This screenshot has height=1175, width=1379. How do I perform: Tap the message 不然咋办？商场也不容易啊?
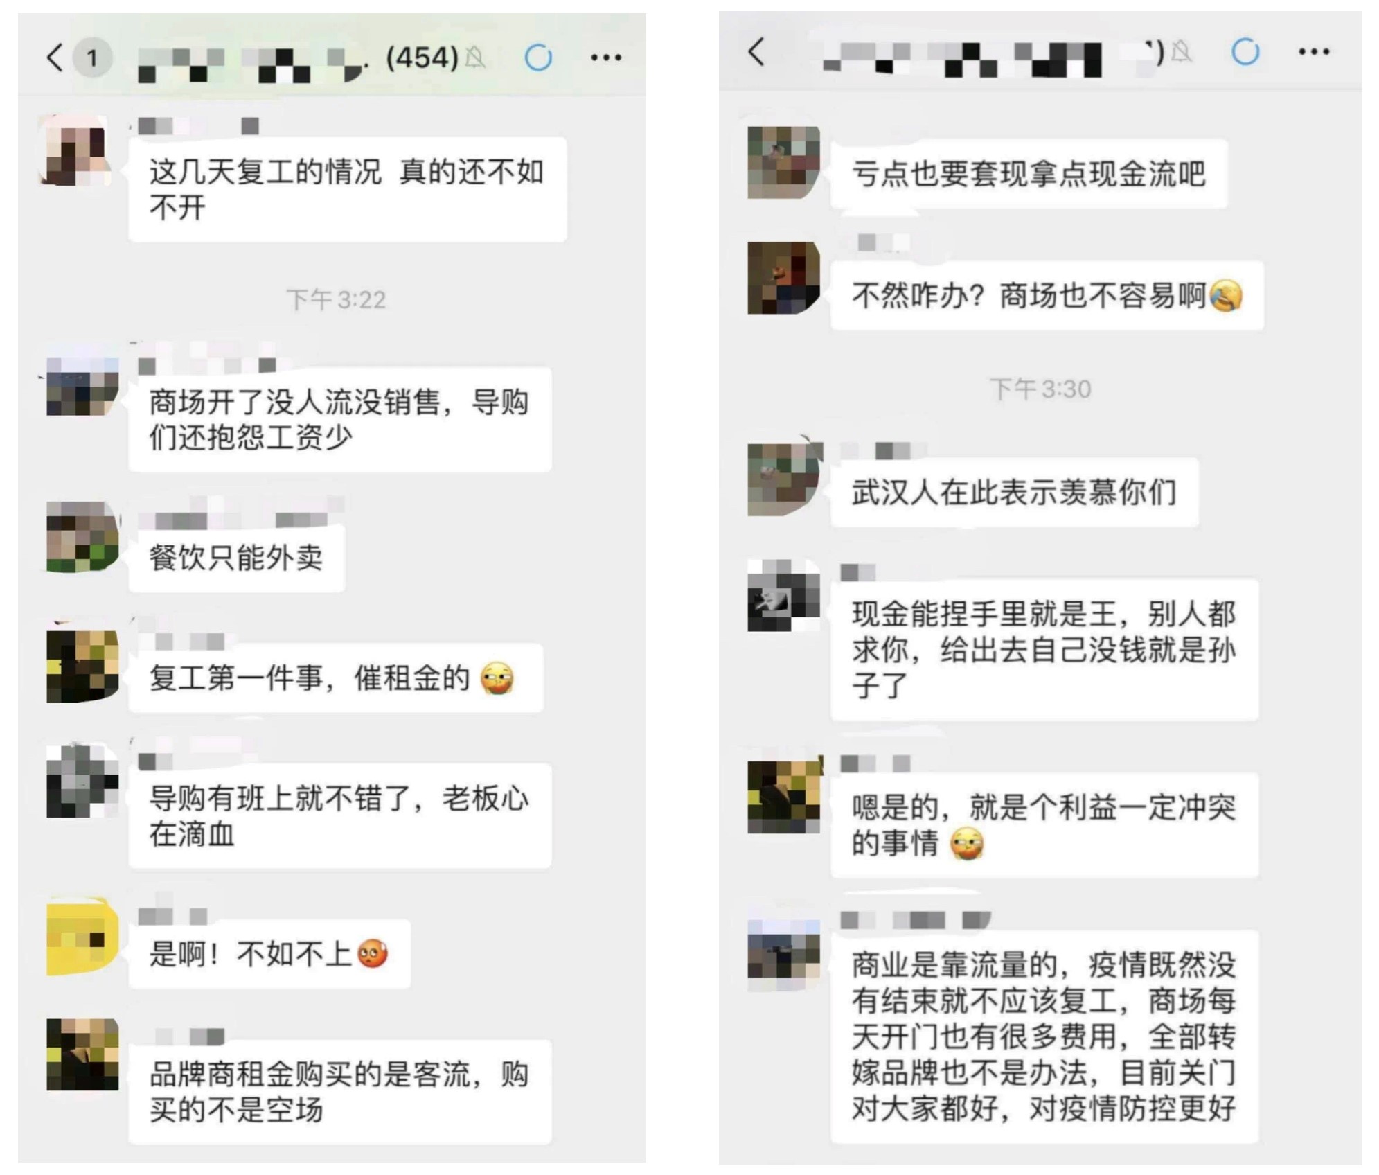[1047, 296]
